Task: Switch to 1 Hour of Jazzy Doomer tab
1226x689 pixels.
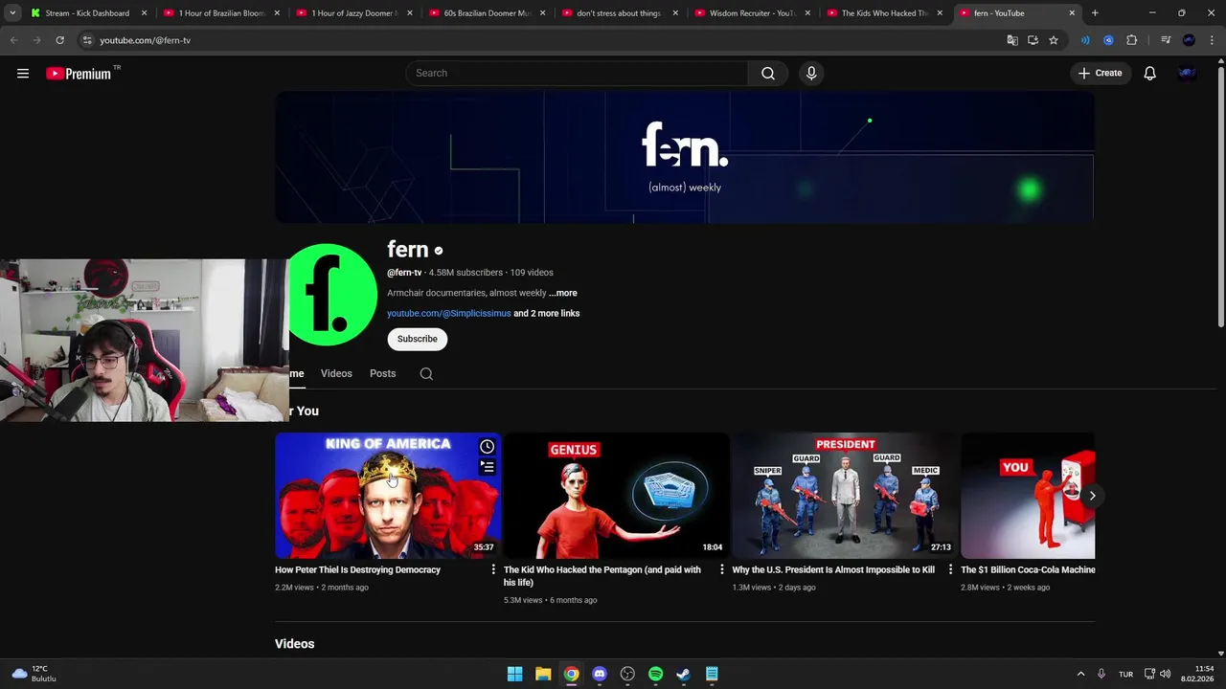Action: [x=354, y=13]
